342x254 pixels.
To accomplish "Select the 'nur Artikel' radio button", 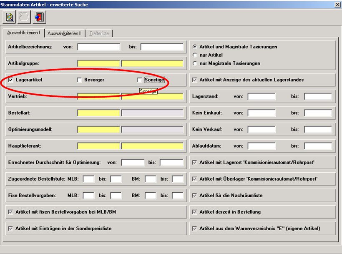I will (x=194, y=55).
